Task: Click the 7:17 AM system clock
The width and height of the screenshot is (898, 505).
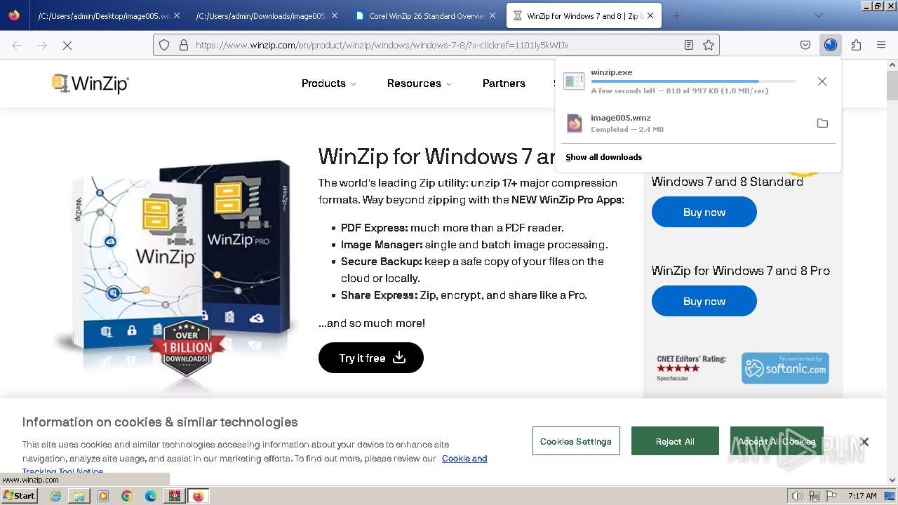Action: pos(862,496)
